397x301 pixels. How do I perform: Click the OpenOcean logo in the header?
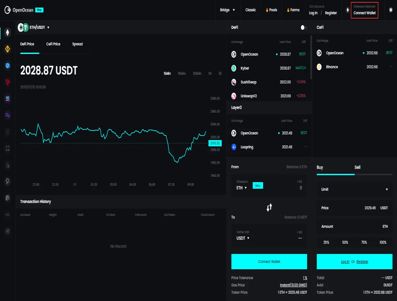24,10
